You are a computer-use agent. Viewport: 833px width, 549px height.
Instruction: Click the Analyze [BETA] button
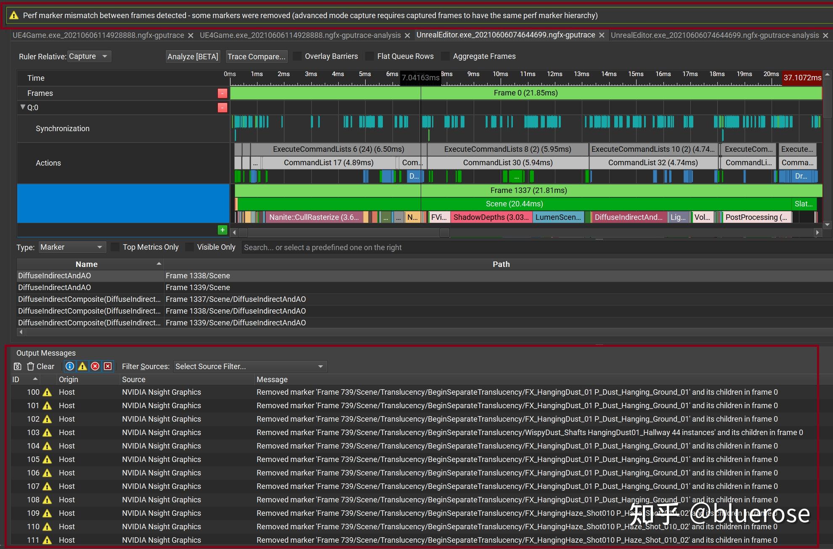[193, 56]
